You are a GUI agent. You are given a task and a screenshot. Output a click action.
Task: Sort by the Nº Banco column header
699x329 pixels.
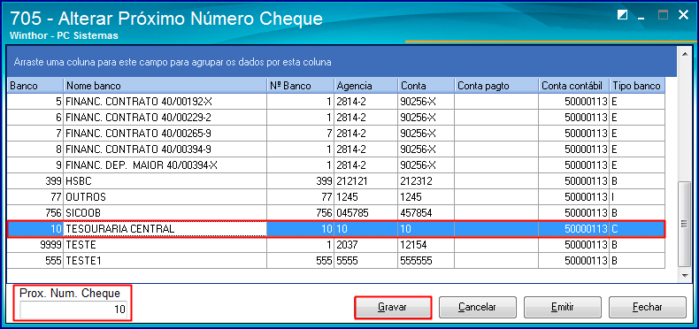click(x=301, y=86)
